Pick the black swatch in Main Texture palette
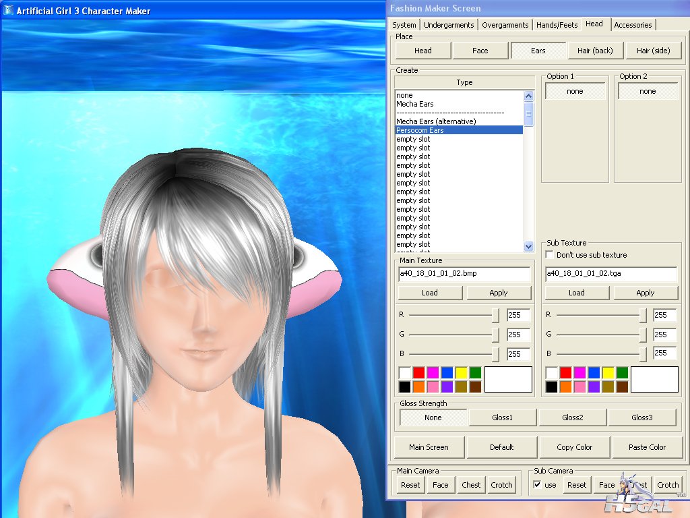The width and height of the screenshot is (690, 518). pos(405,386)
